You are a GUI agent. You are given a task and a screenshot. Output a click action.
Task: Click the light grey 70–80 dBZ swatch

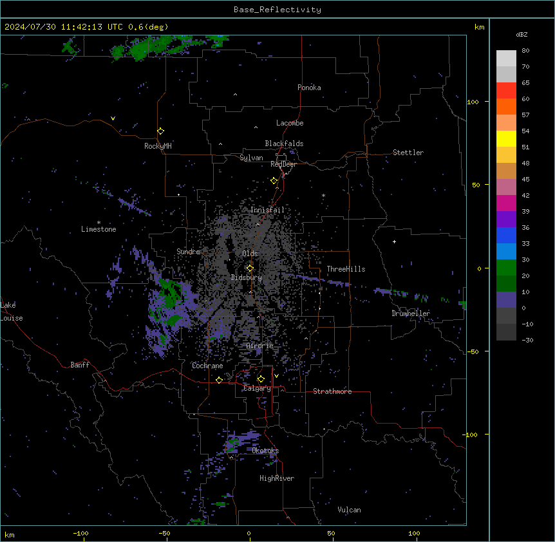(x=506, y=59)
